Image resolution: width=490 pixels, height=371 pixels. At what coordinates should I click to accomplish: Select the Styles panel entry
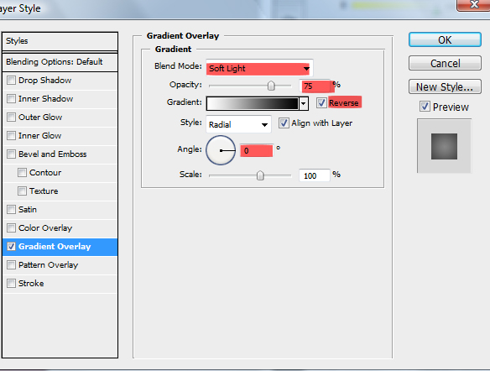click(x=60, y=41)
